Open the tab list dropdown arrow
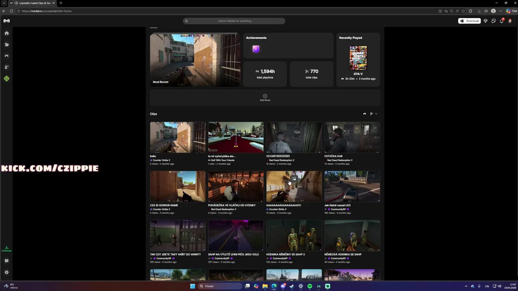 click(4, 3)
